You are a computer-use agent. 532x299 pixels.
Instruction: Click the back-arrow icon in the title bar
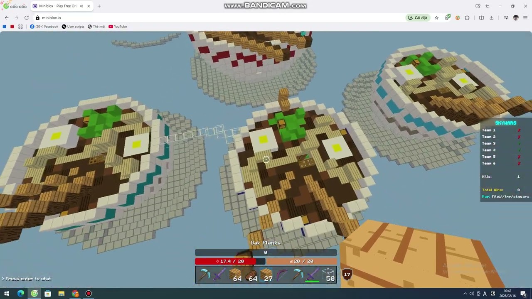click(x=488, y=6)
